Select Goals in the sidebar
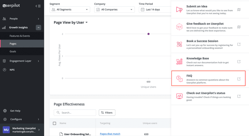Screen dimensions: 249x136 (x=13, y=52)
